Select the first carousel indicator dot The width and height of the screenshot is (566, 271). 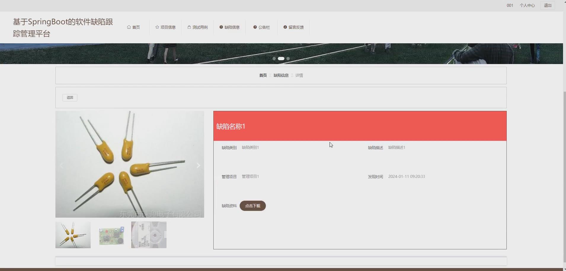(x=274, y=59)
